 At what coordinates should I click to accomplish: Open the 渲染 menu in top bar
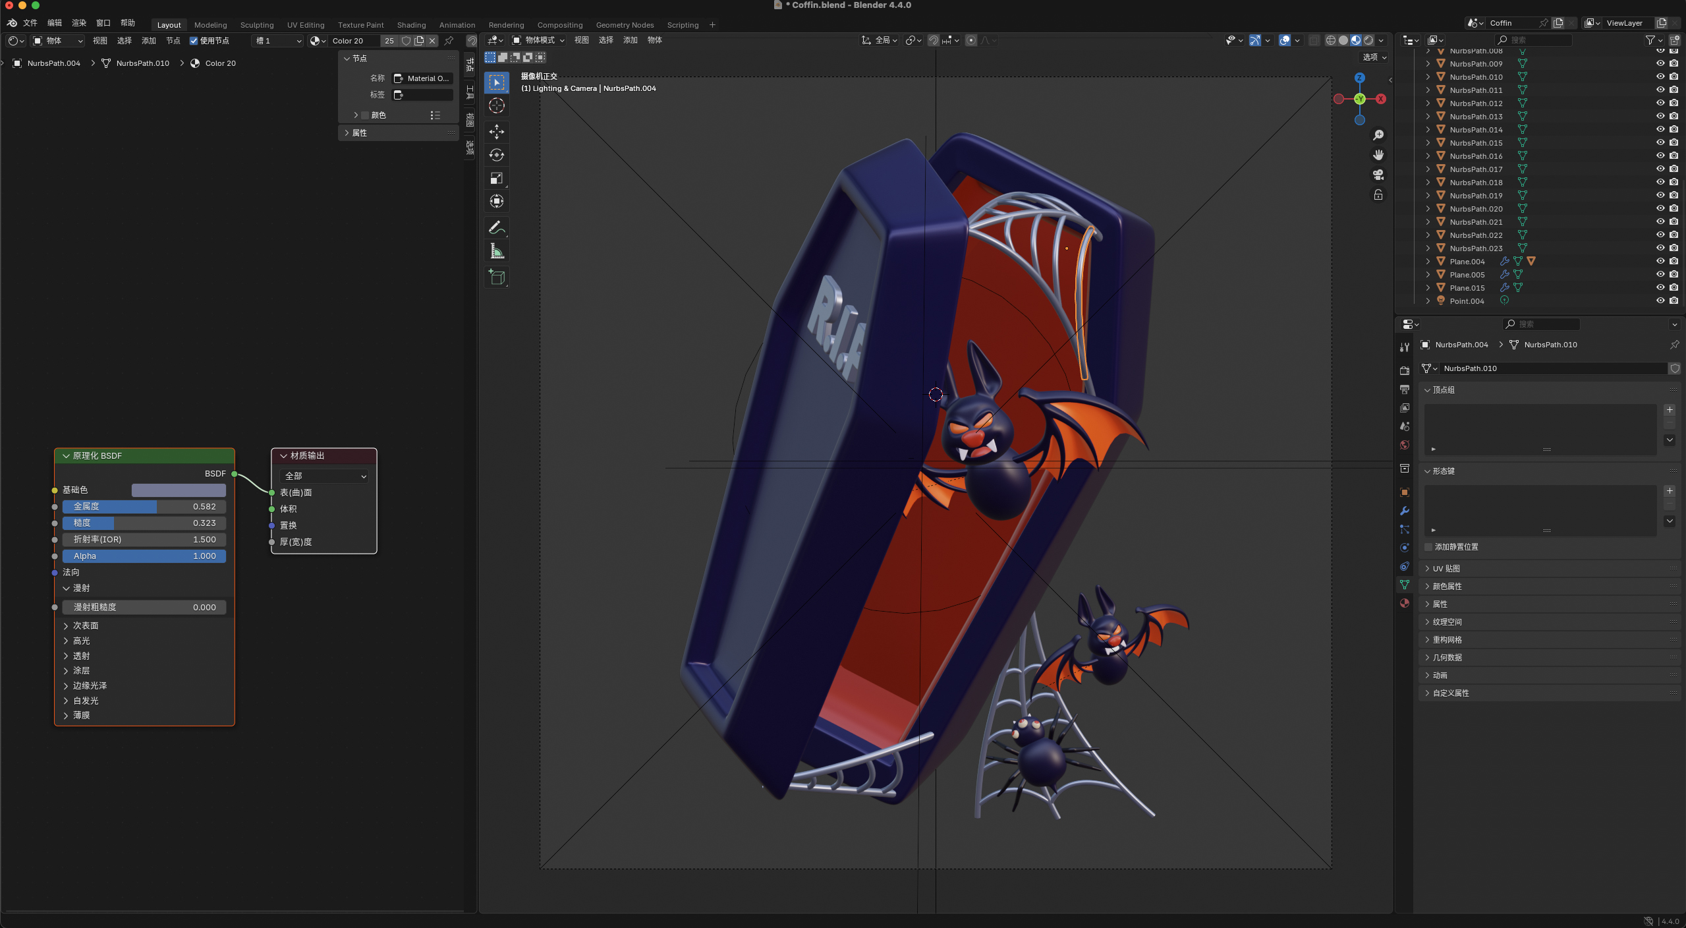coord(79,23)
